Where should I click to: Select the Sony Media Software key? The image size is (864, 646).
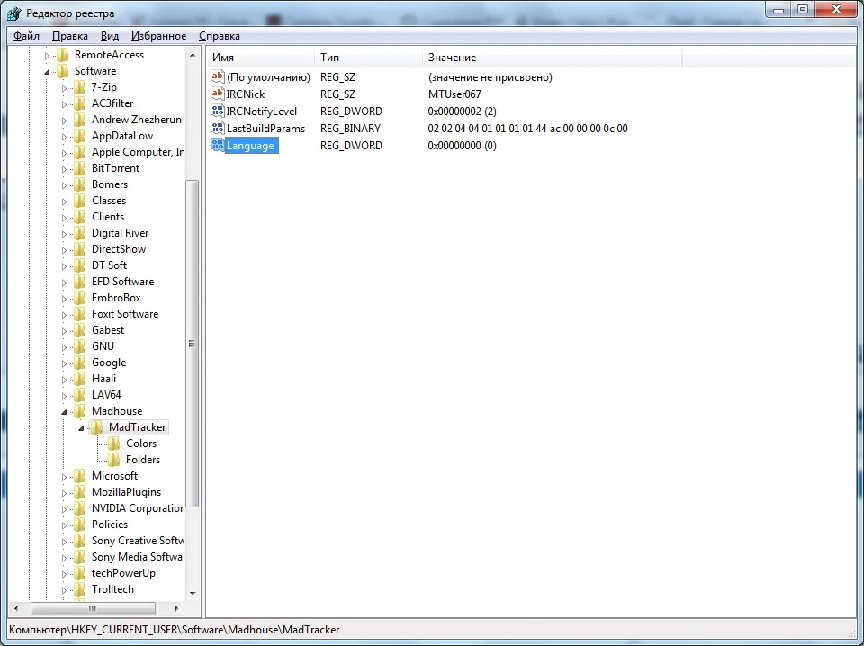138,557
